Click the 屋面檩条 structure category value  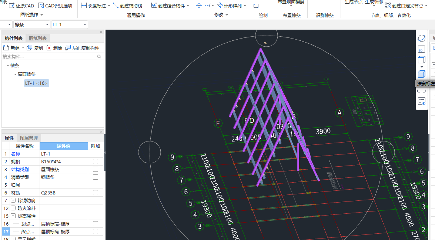coord(64,169)
